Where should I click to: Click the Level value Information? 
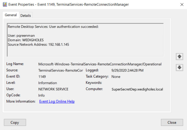(48, 83)
